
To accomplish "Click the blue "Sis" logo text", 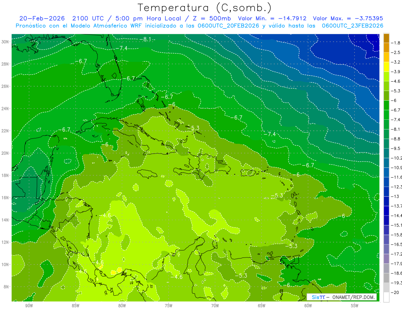I will click(316, 297).
